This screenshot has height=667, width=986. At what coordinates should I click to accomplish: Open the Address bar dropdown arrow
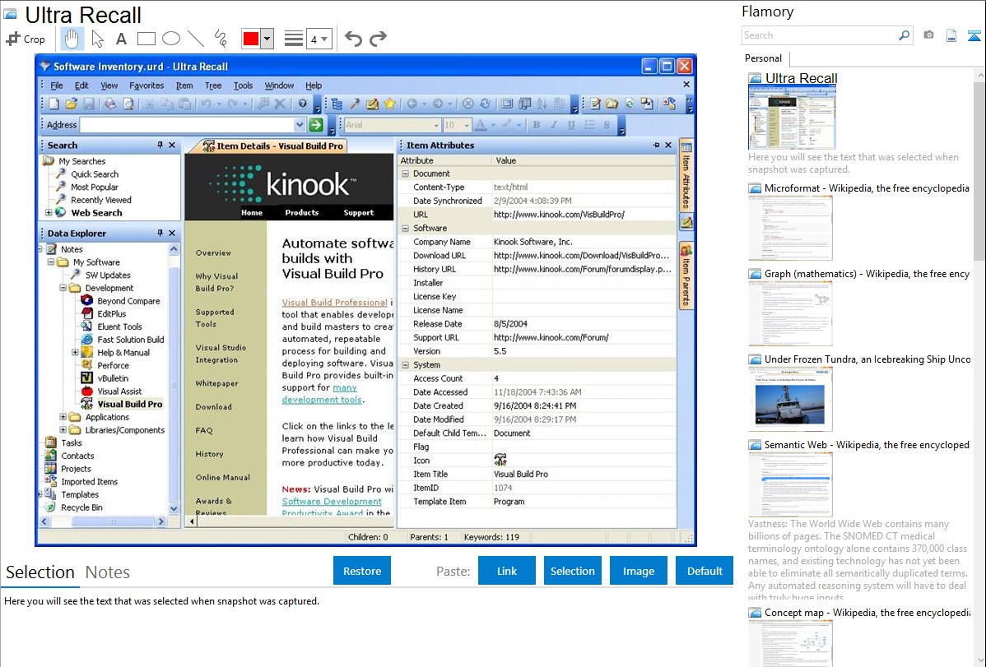(x=300, y=124)
